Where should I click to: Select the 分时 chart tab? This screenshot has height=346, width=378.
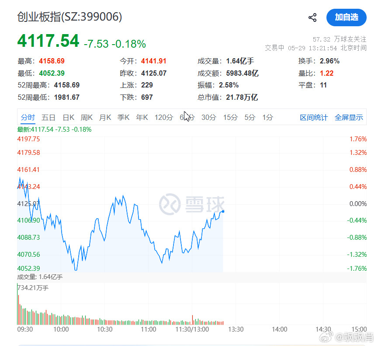tap(28, 118)
